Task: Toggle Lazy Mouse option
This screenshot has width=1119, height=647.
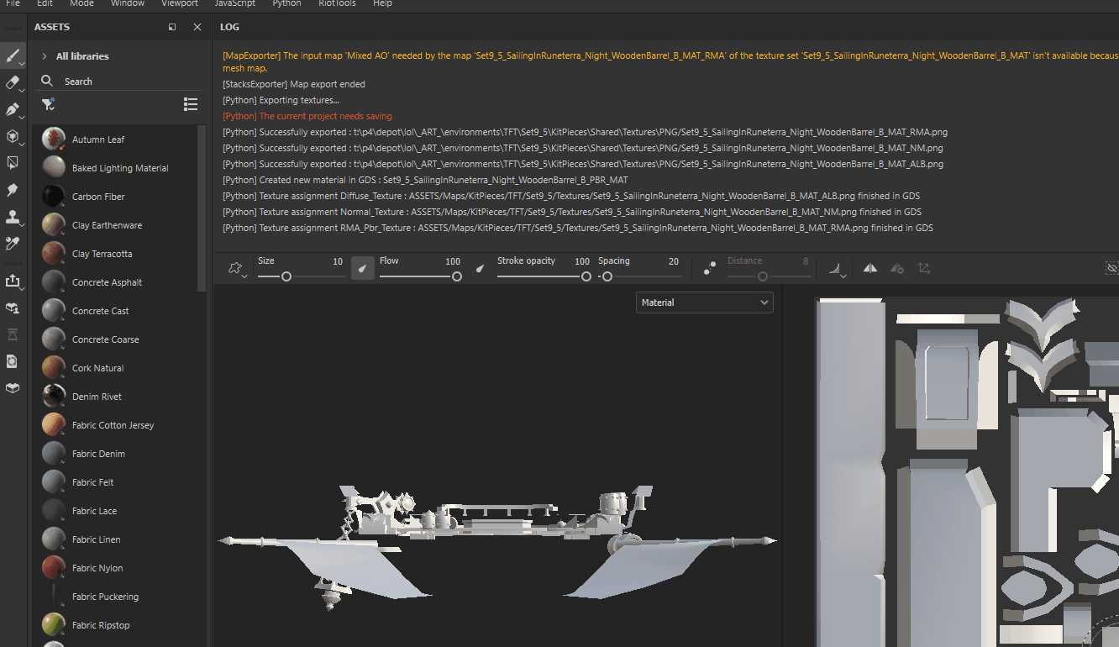Action: point(710,268)
